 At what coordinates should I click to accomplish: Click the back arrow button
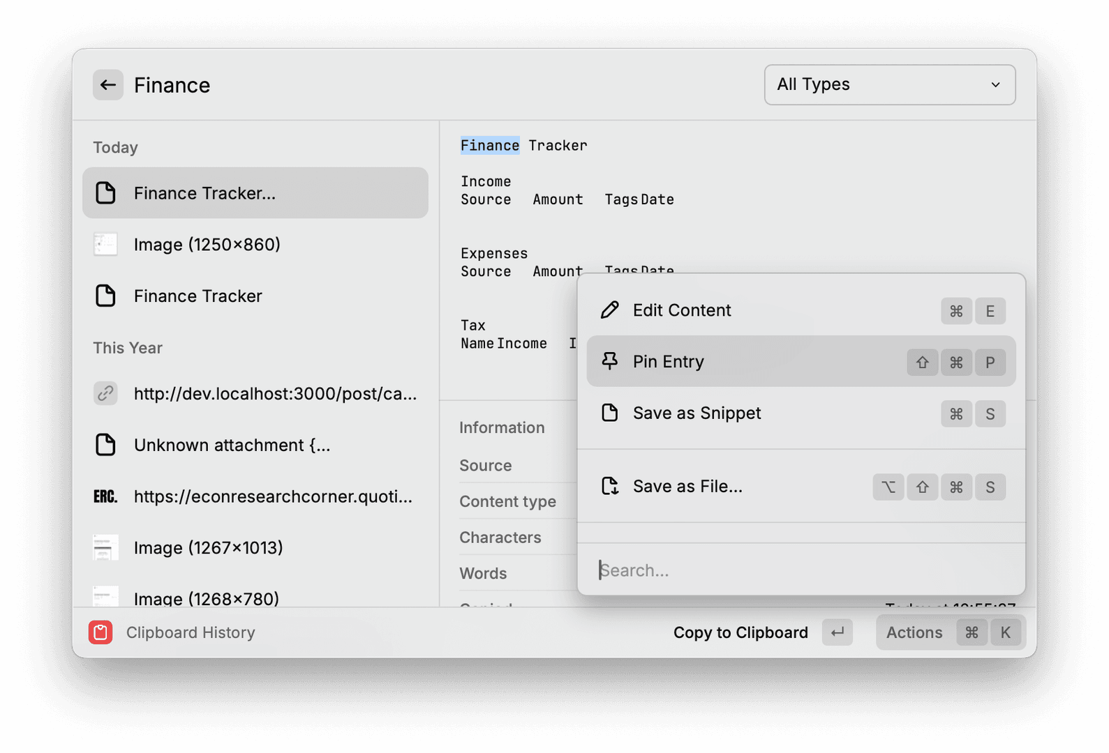point(108,85)
